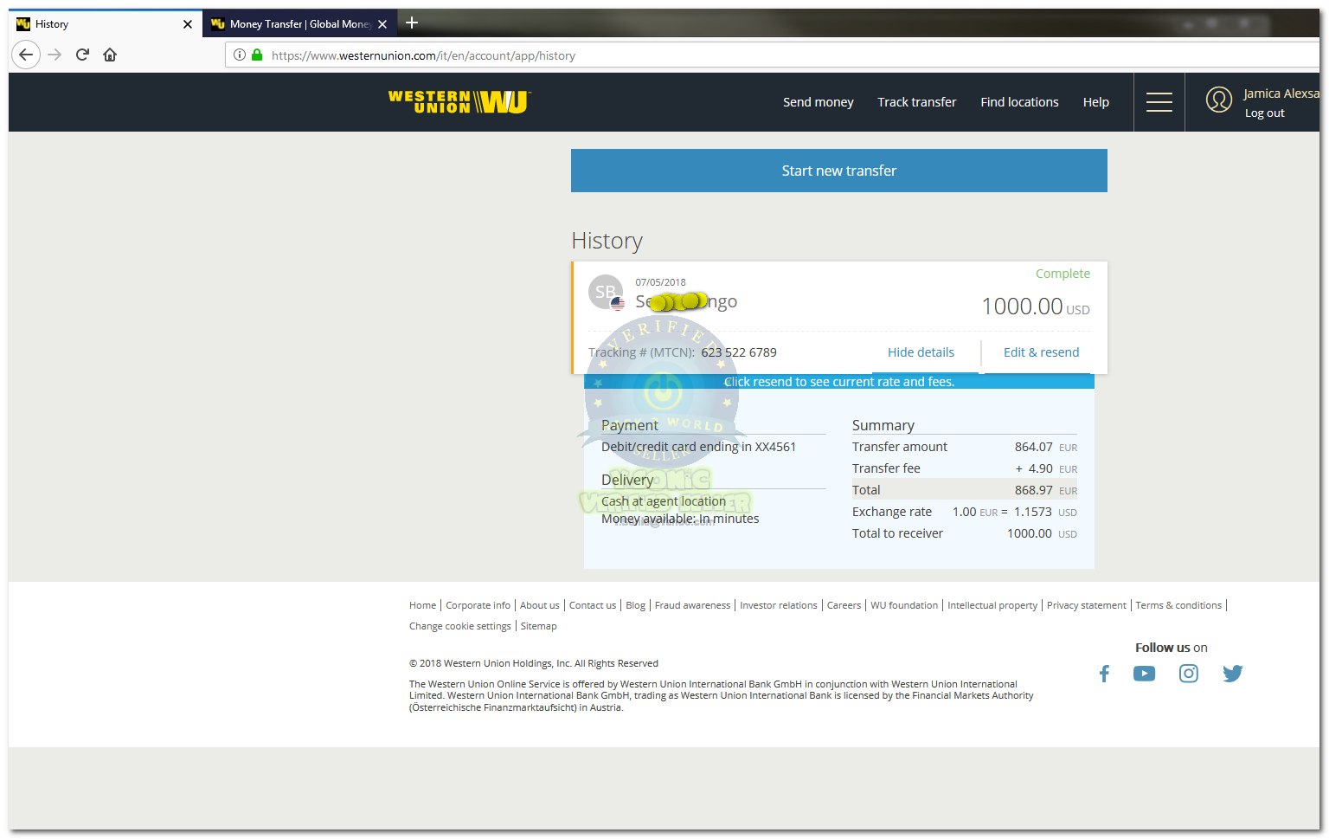This screenshot has height=839, width=1329.
Task: Open Western Union Instagram icon
Action: click(x=1189, y=674)
